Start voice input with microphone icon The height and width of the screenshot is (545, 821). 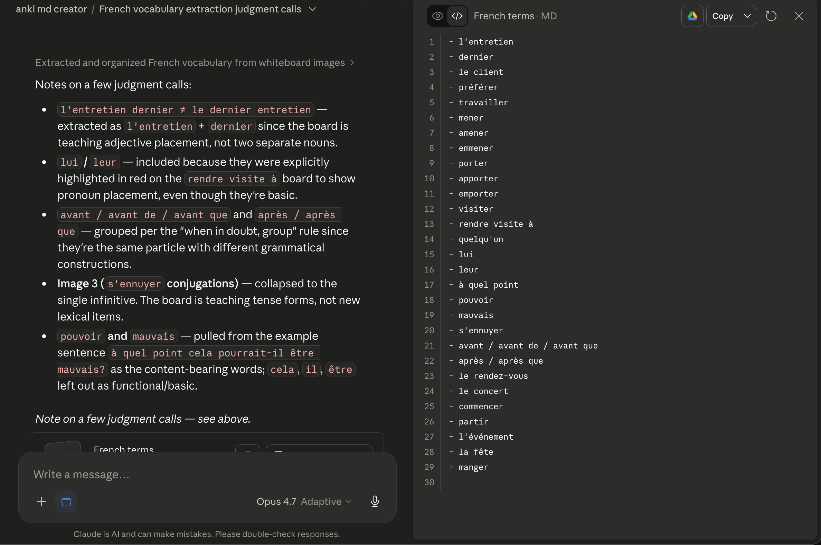[375, 501]
